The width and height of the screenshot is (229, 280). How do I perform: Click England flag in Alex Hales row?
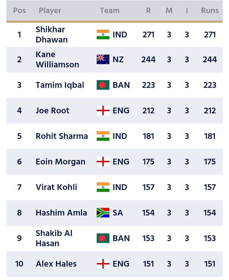point(103,264)
